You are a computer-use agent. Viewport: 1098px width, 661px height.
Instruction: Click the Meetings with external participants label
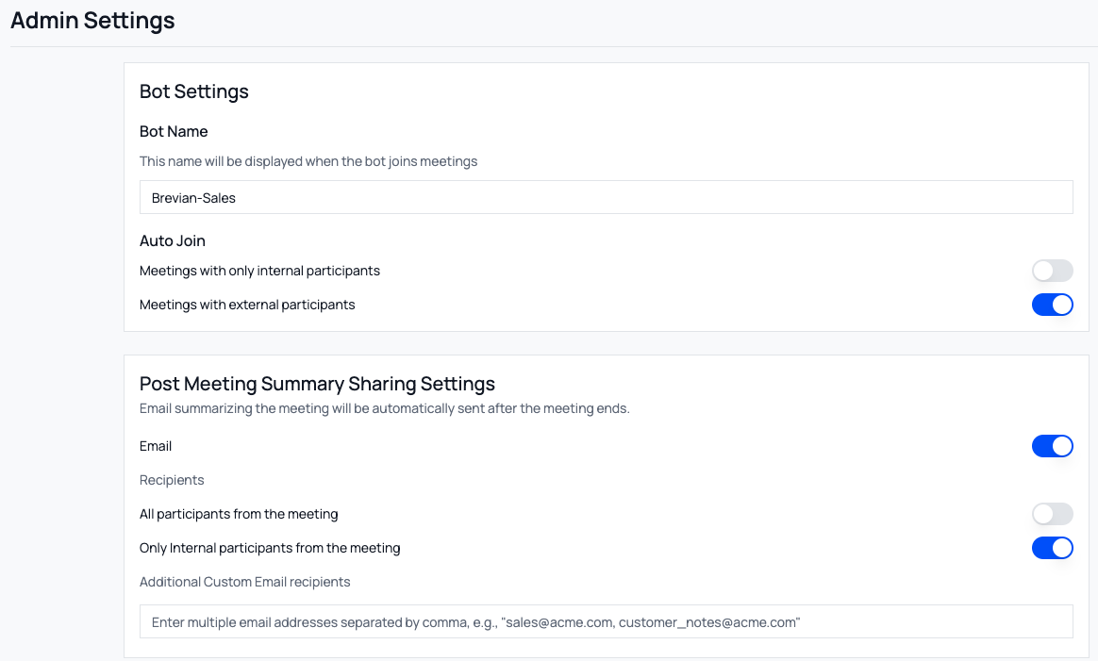[247, 305]
